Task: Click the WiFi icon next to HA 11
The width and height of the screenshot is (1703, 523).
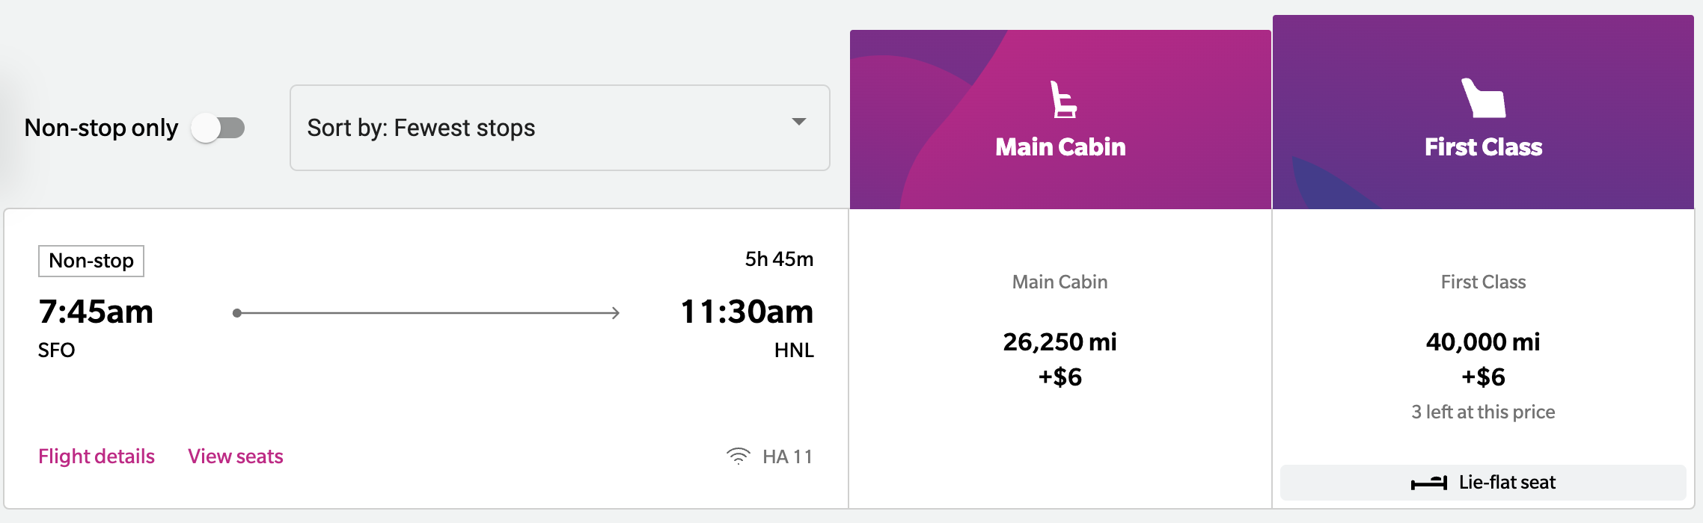Action: [x=737, y=456]
